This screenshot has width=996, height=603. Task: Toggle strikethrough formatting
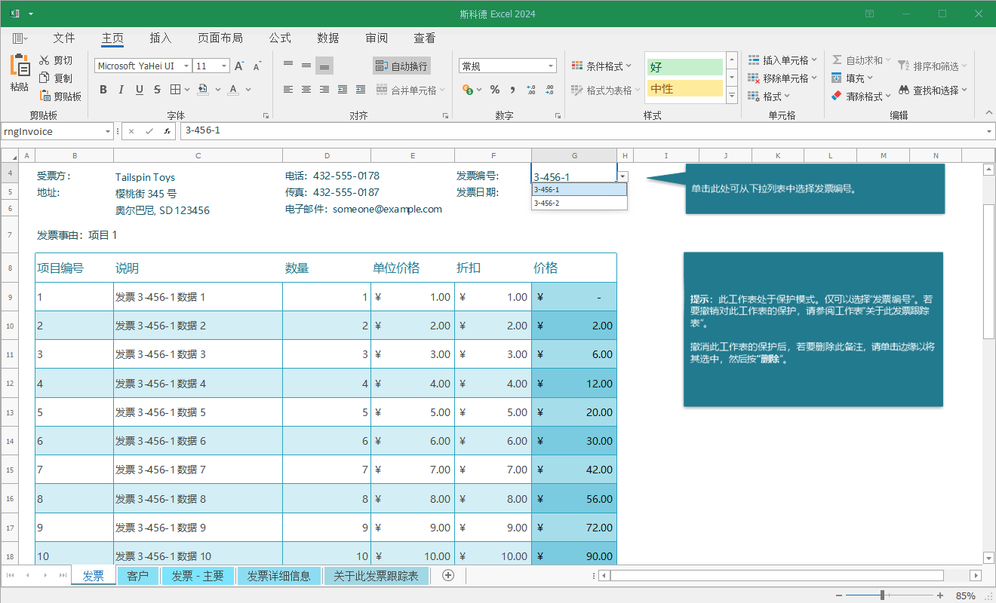pyautogui.click(x=157, y=90)
